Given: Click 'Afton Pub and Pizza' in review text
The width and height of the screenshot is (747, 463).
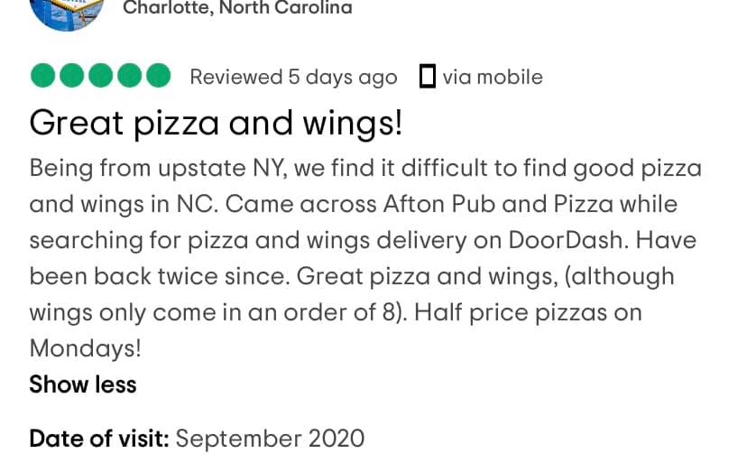Looking at the screenshot, I should coord(498,204).
